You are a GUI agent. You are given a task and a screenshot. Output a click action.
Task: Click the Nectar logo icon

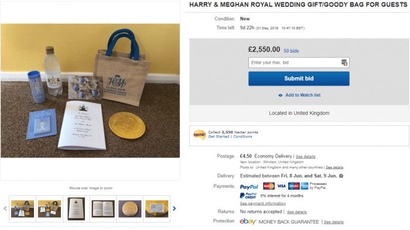pyautogui.click(x=200, y=135)
